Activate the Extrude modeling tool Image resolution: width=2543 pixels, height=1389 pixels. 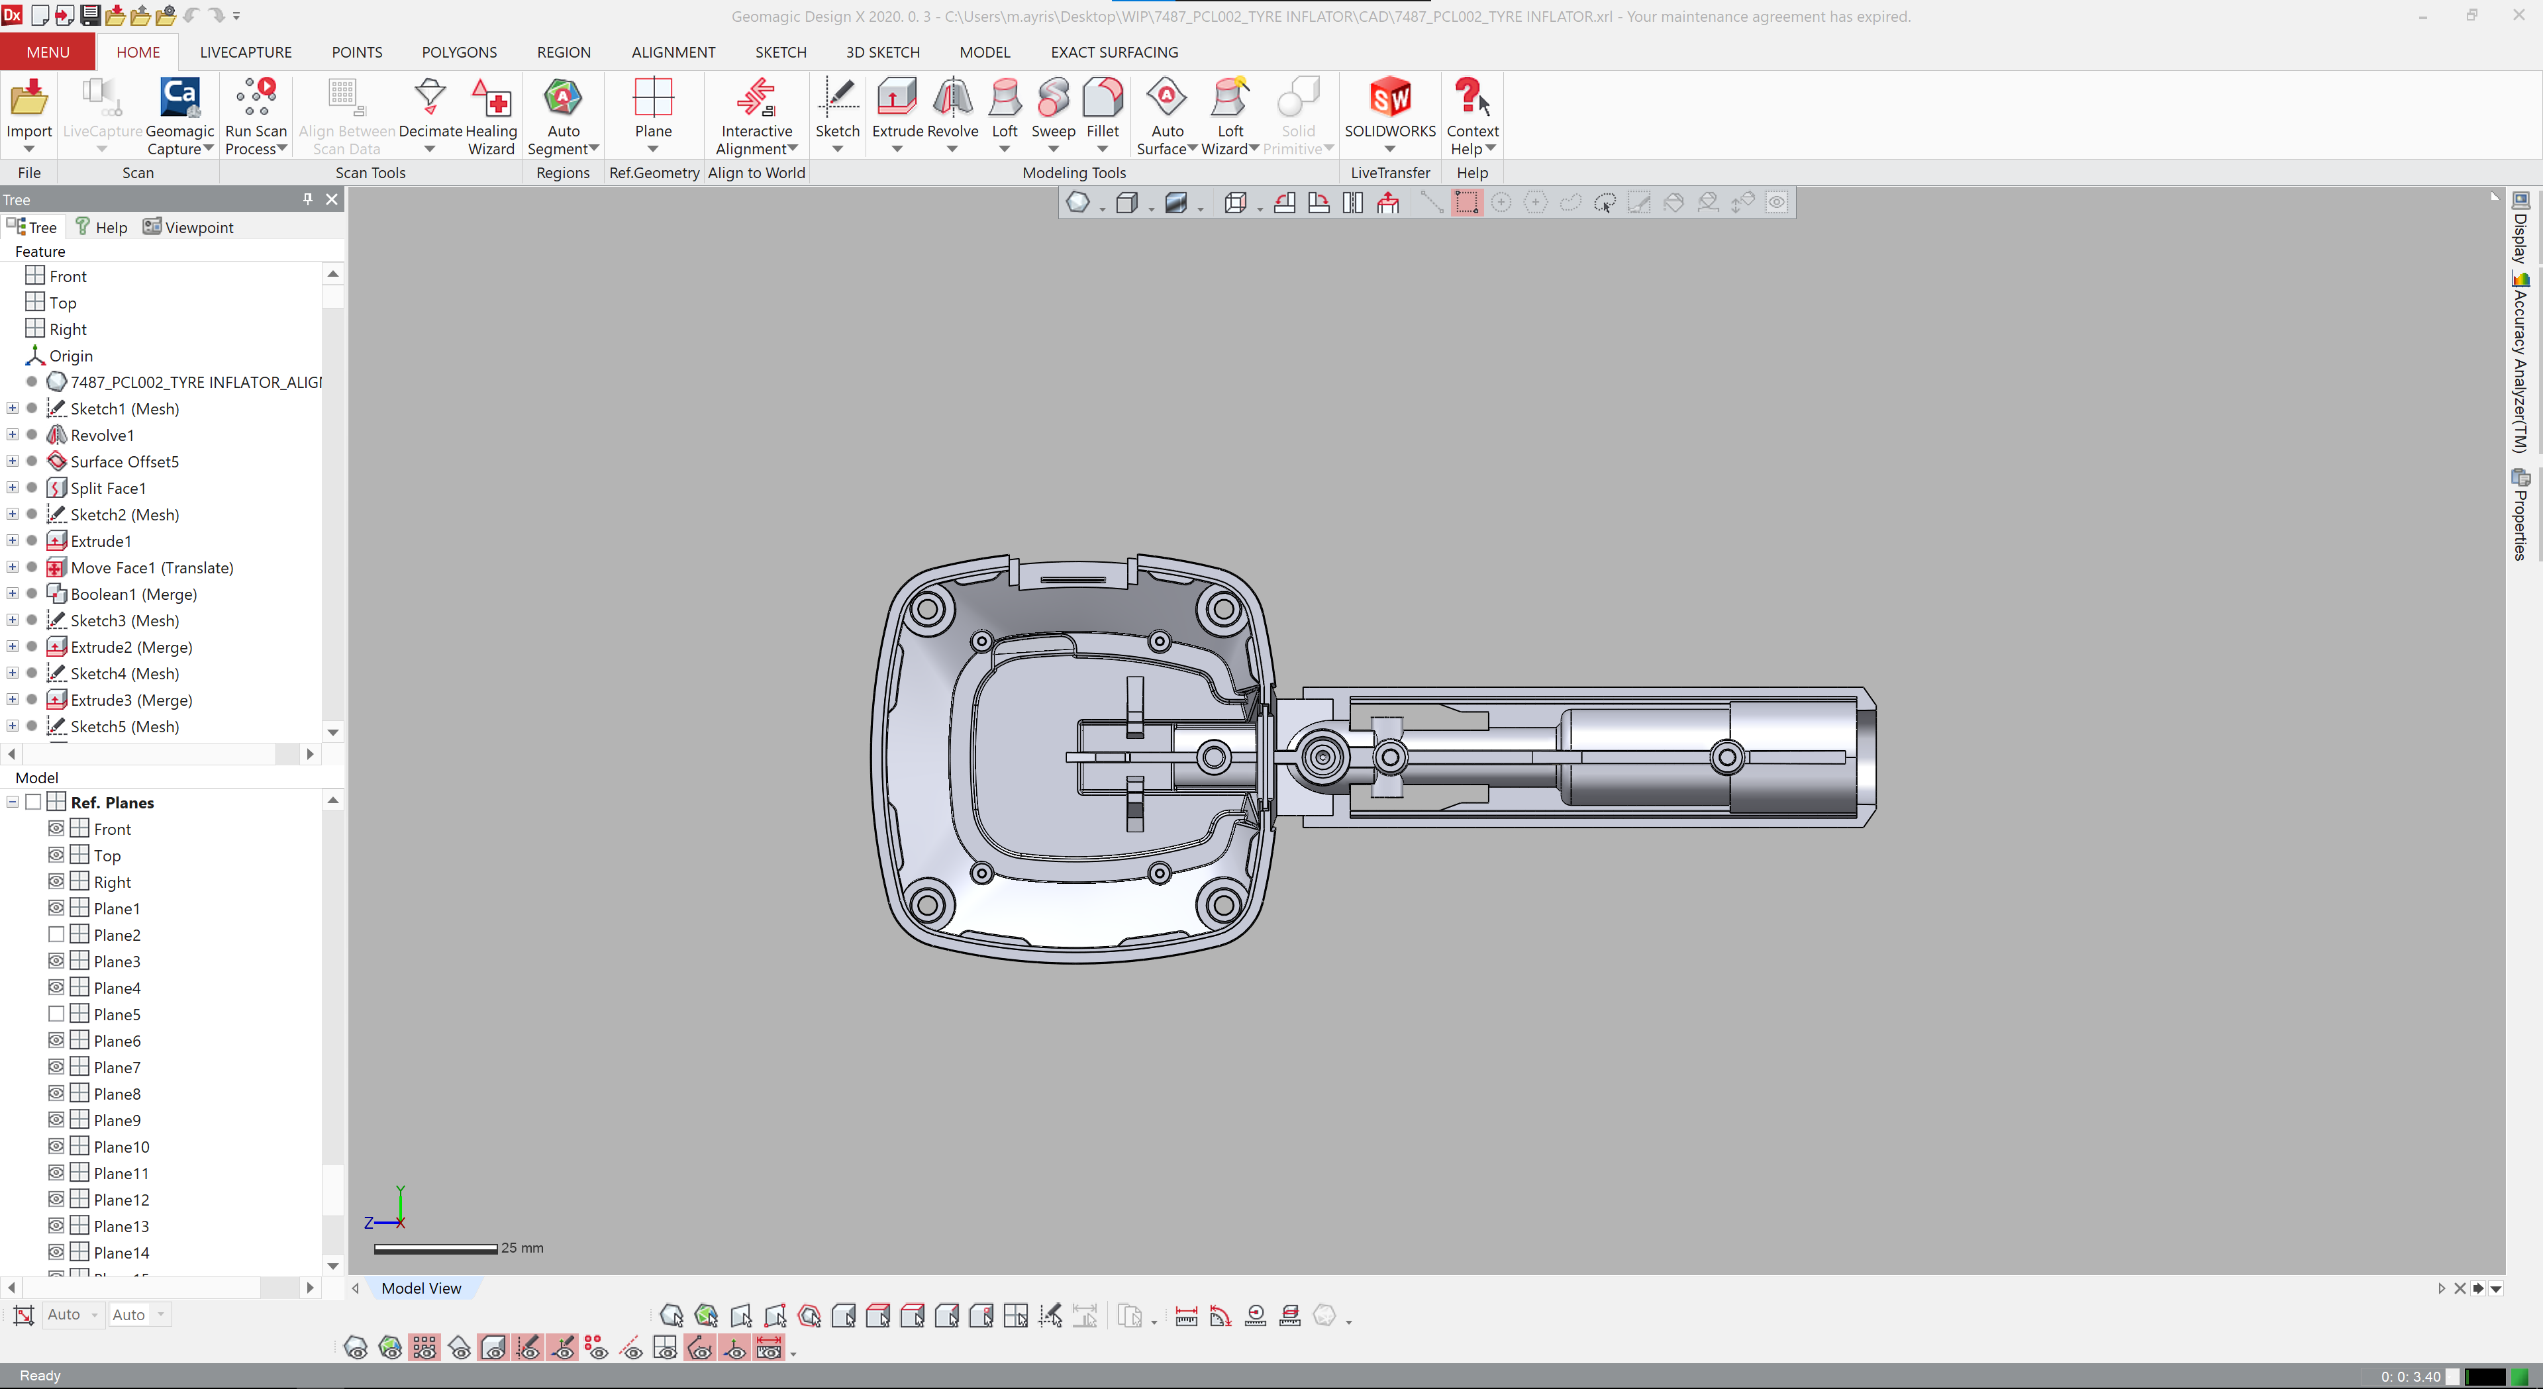(x=897, y=109)
